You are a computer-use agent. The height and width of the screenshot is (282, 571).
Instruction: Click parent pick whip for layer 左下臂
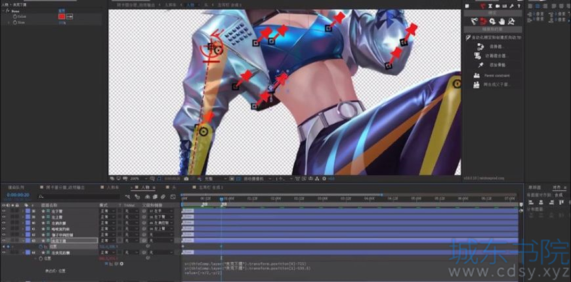144,211
